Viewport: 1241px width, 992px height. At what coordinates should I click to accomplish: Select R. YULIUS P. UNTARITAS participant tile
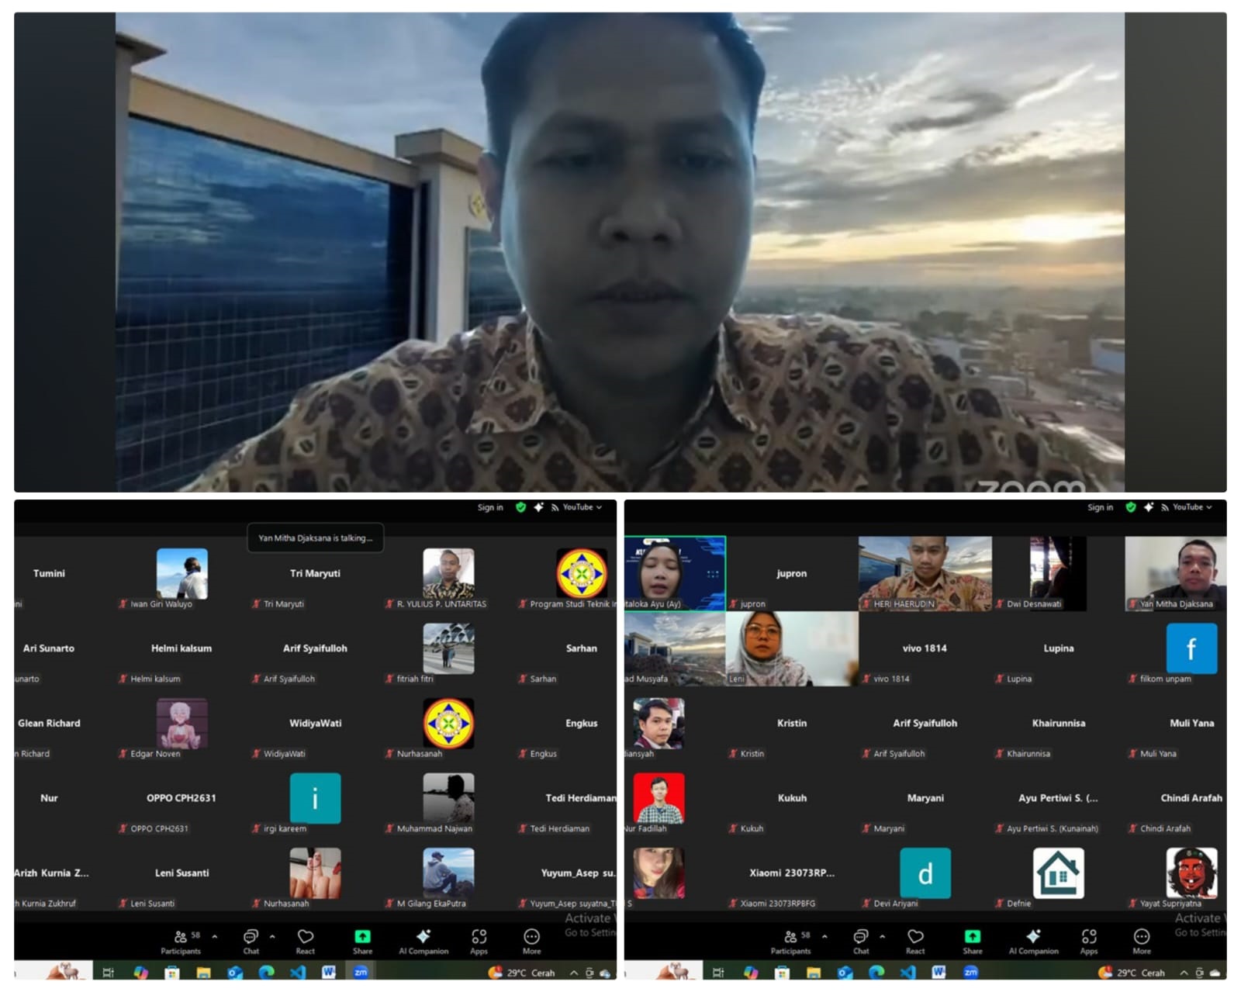pos(448,574)
